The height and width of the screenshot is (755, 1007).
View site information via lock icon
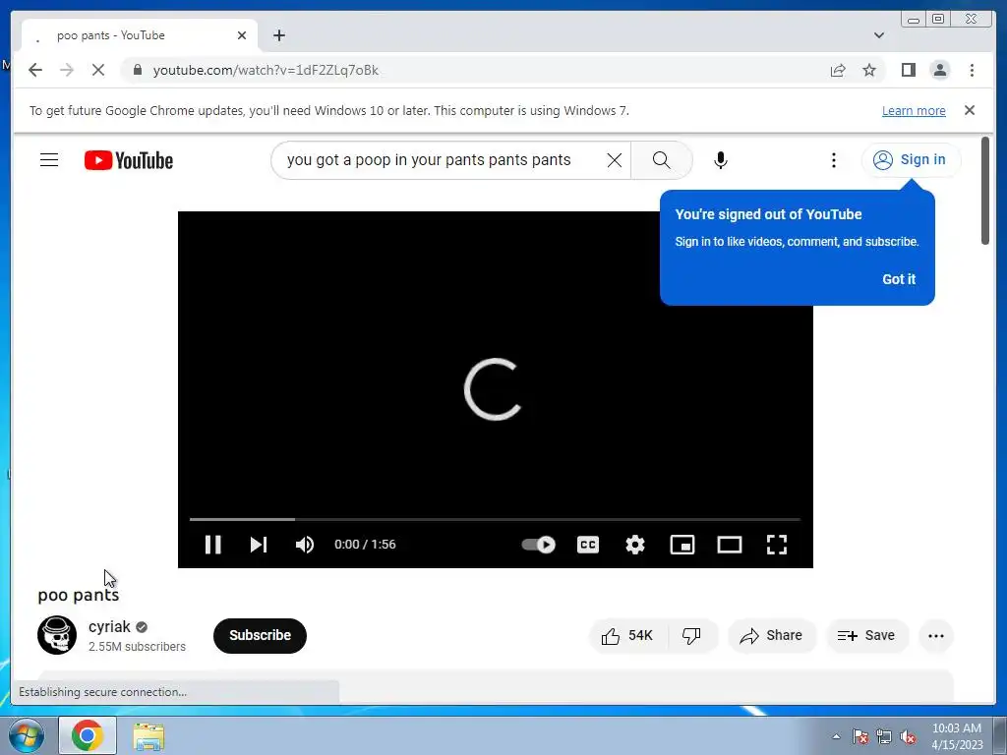point(137,70)
